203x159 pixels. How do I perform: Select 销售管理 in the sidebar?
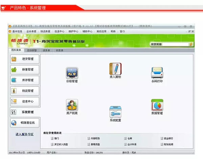[x=25, y=70]
